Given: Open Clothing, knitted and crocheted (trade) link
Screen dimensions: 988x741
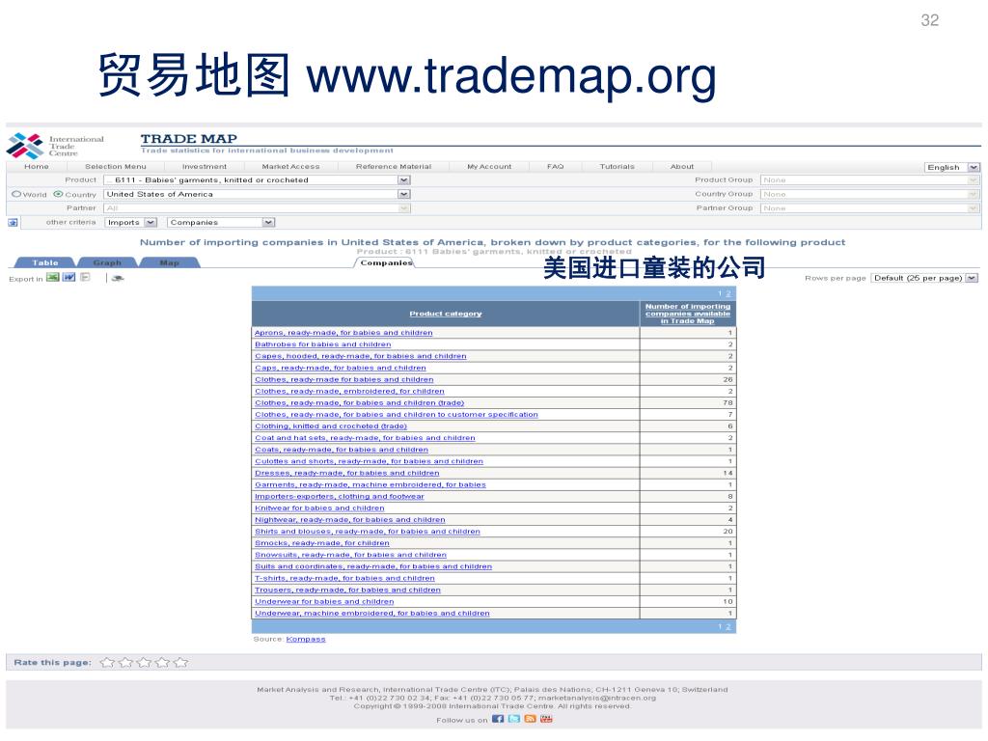Looking at the screenshot, I should point(331,425).
